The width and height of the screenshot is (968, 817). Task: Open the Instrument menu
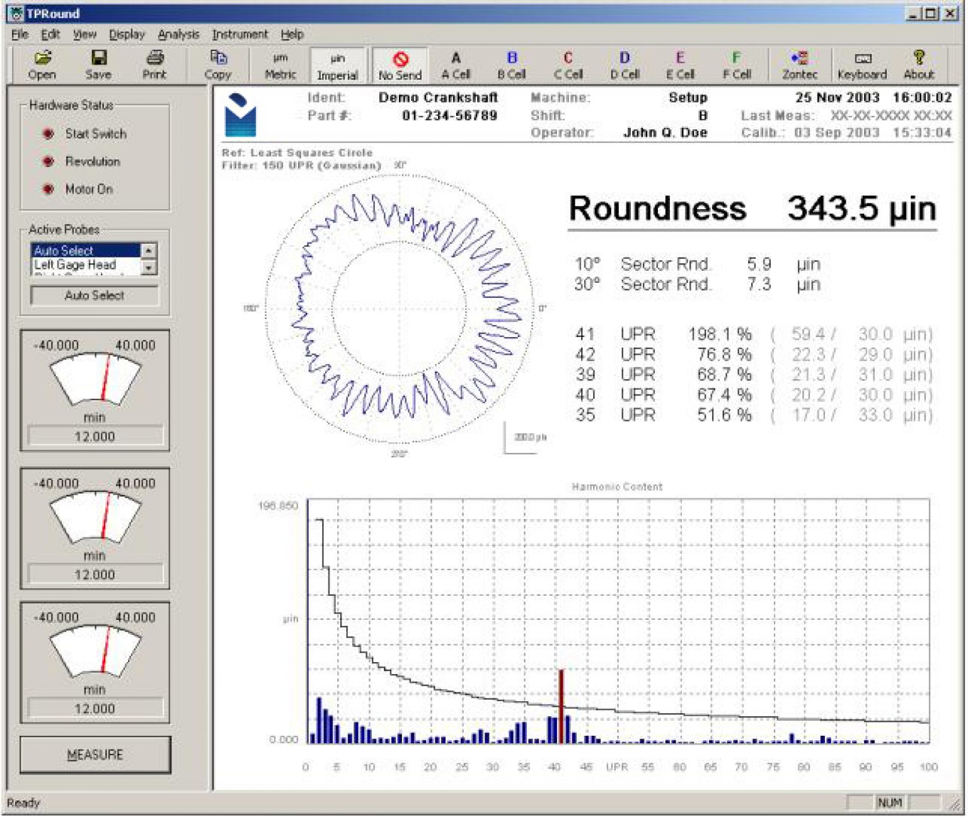239,34
